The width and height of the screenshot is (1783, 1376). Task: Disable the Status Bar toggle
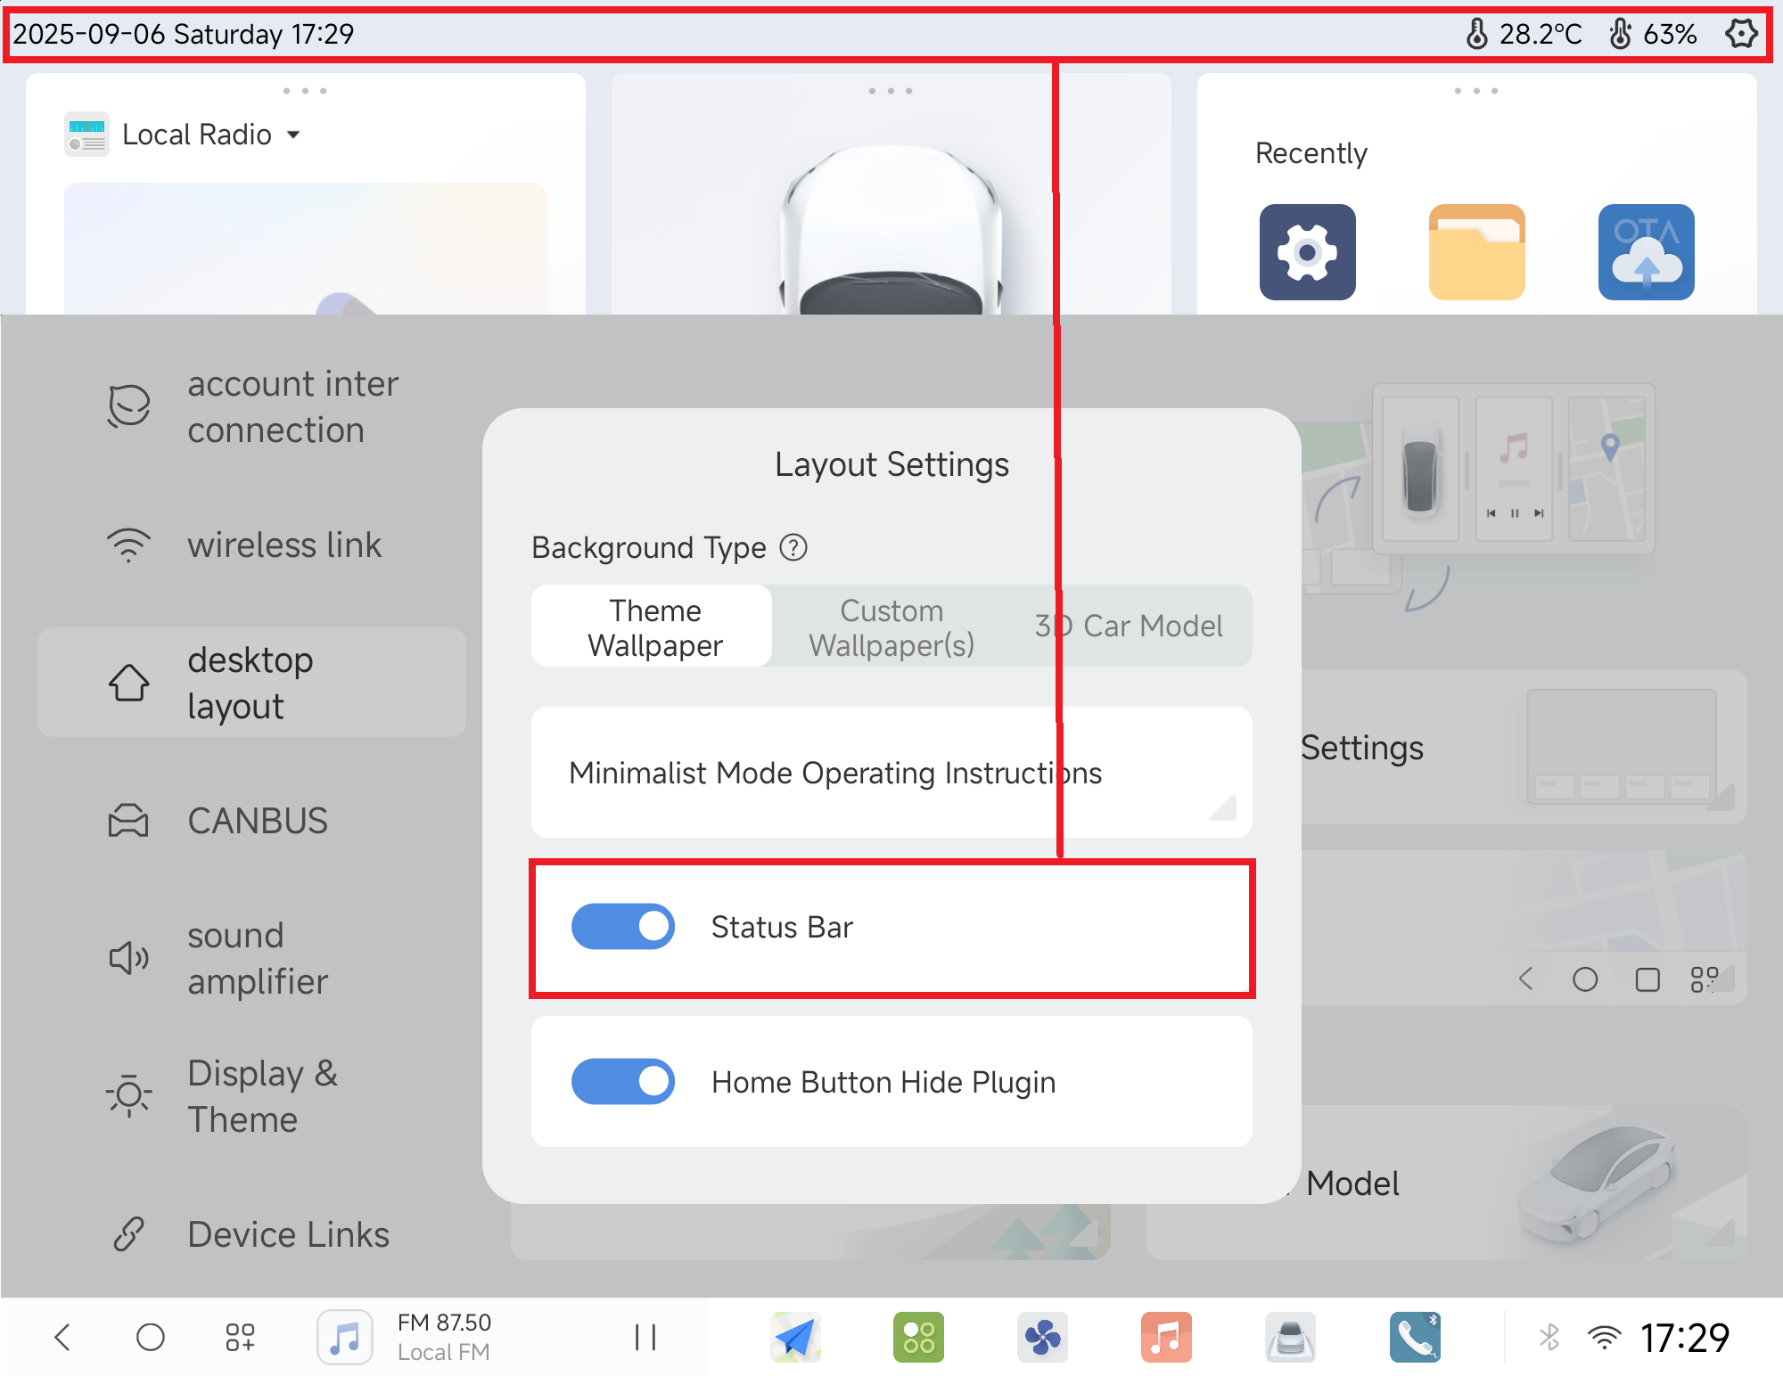pyautogui.click(x=623, y=927)
